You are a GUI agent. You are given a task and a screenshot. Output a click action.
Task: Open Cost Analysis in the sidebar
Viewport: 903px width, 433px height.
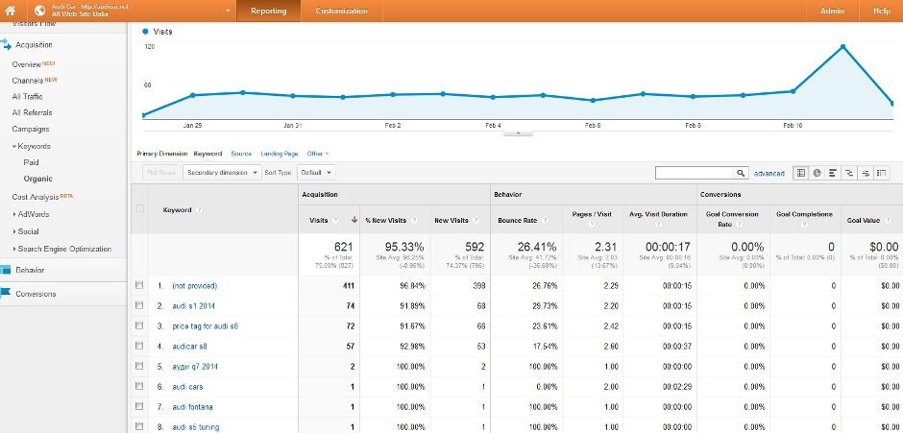[x=36, y=197]
